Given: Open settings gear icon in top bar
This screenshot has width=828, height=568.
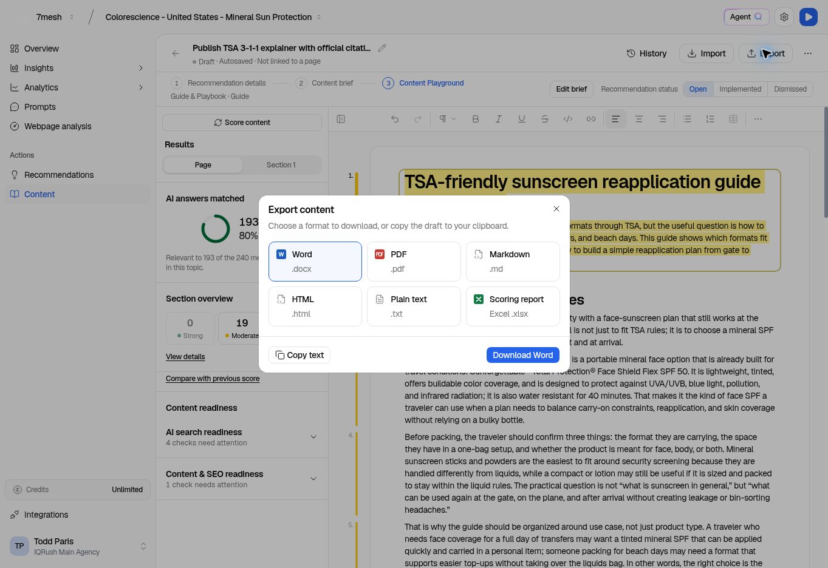Looking at the screenshot, I should [x=784, y=17].
